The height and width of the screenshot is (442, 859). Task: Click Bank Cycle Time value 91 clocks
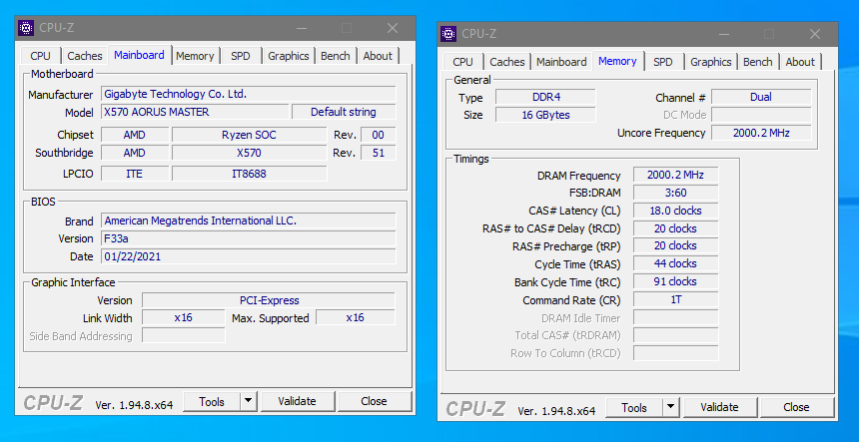click(x=675, y=281)
